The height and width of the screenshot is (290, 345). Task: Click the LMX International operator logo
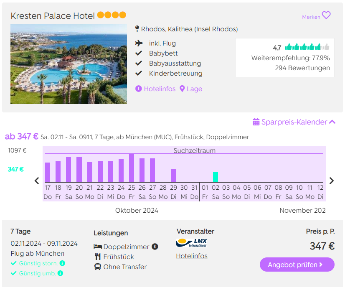pyautogui.click(x=191, y=243)
